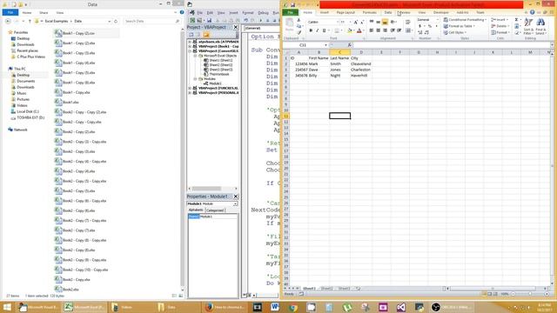Click Wrap Text icon in Alignment group

408,22
